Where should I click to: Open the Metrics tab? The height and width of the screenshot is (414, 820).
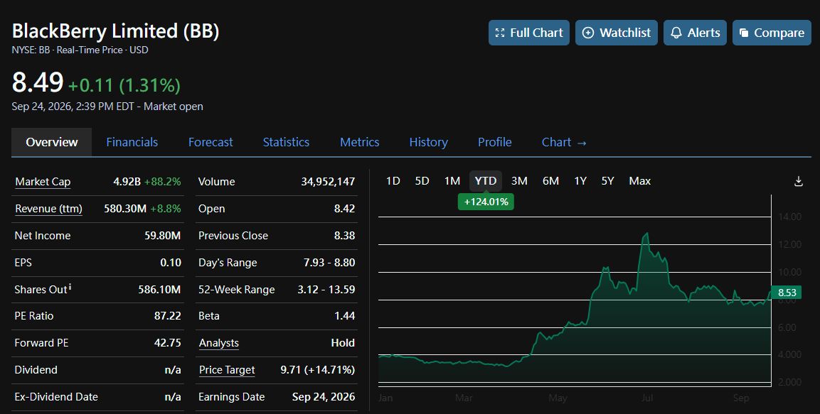coord(360,142)
